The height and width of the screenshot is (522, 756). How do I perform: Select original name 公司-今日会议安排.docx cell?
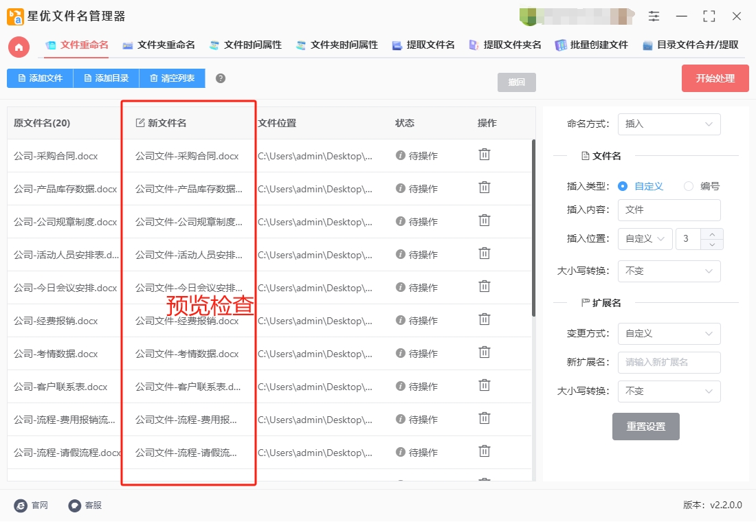click(x=65, y=288)
